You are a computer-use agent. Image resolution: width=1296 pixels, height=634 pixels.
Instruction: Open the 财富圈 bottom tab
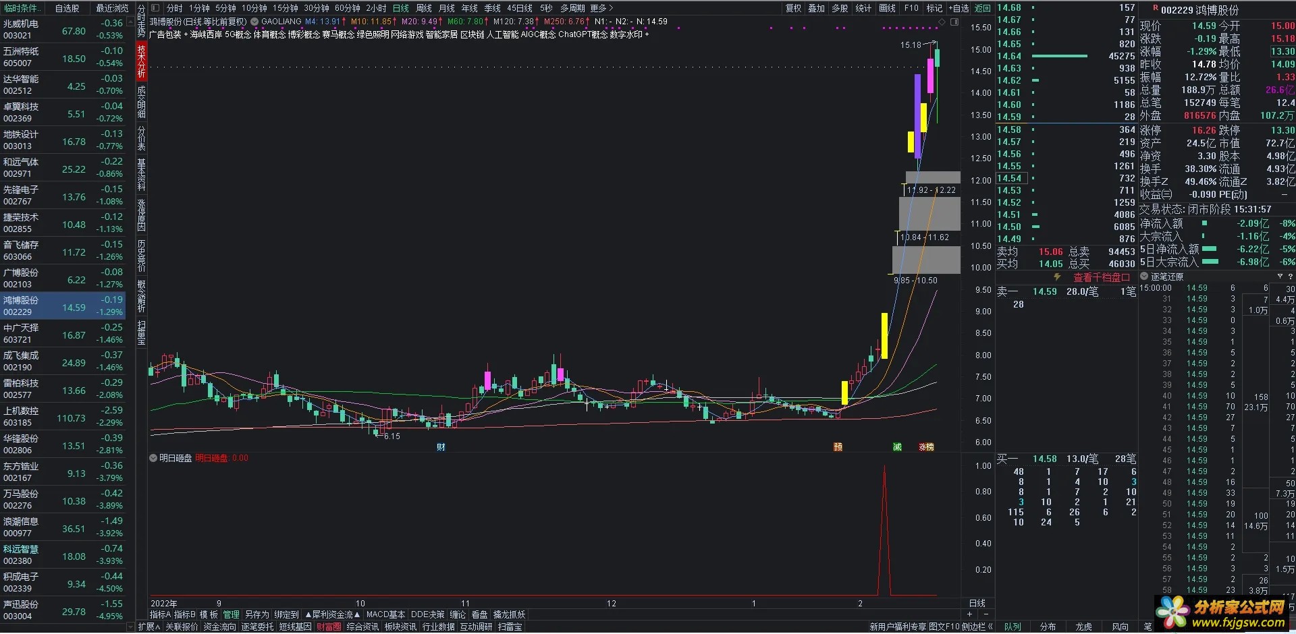pos(329,627)
